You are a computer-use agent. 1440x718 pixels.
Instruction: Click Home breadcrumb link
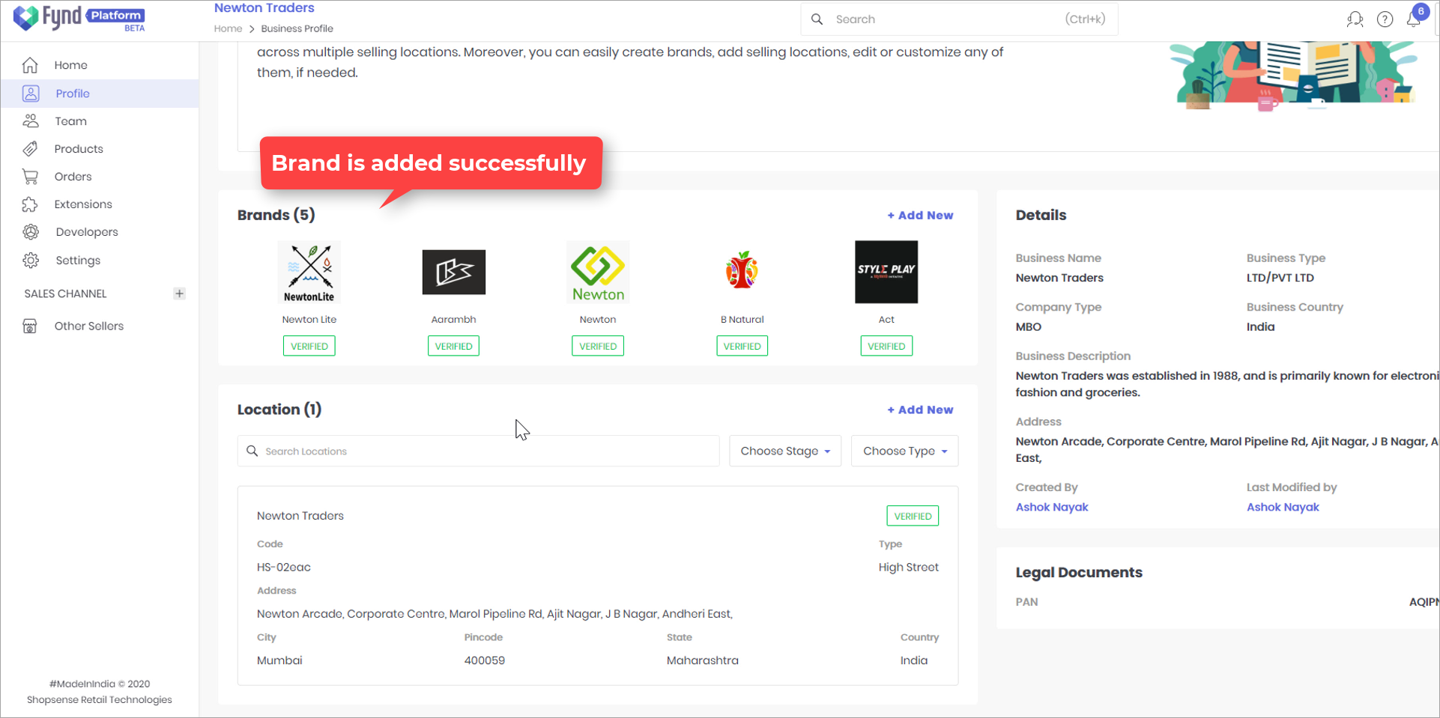228,28
